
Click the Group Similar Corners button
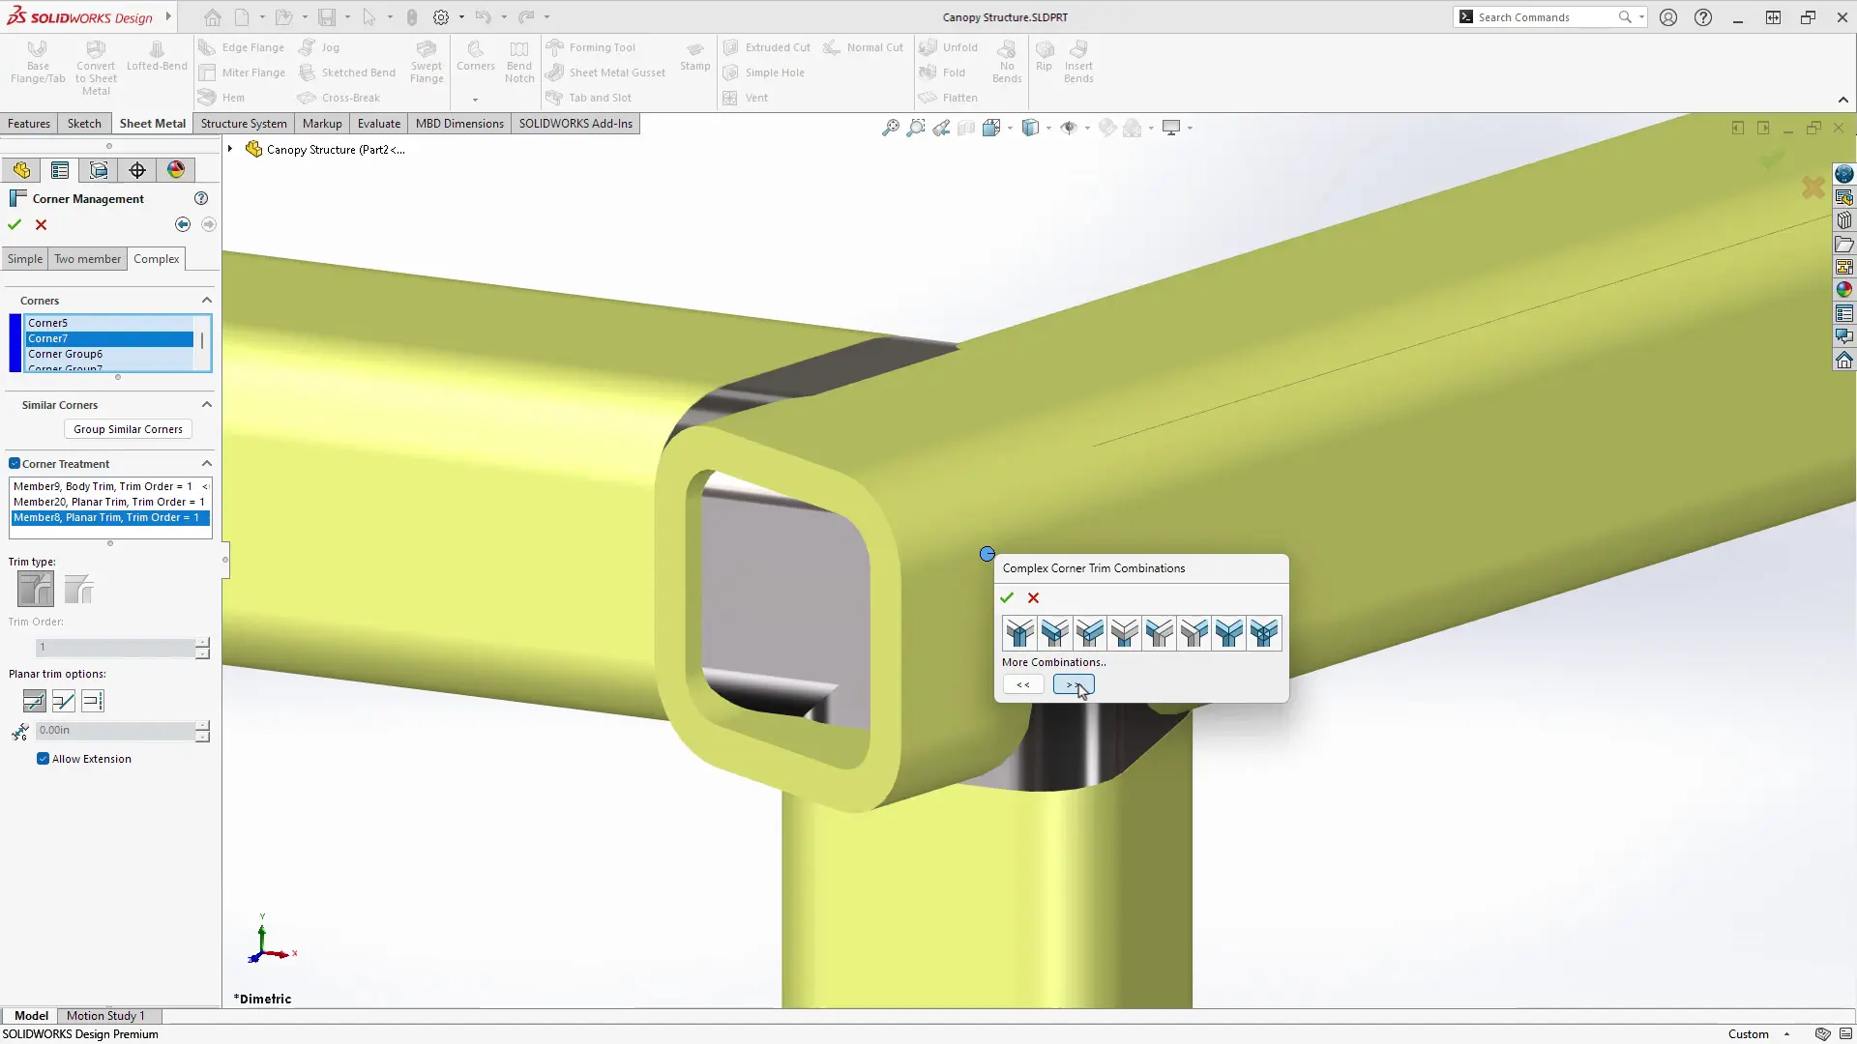(x=127, y=428)
